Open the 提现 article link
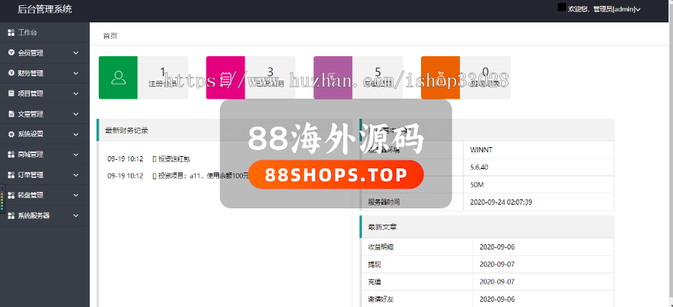Viewport: 673px width, 307px height. click(x=374, y=264)
